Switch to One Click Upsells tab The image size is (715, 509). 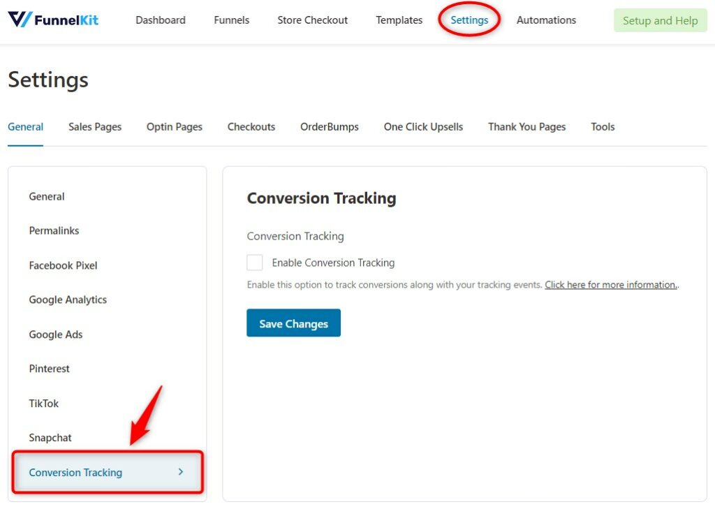click(x=423, y=127)
